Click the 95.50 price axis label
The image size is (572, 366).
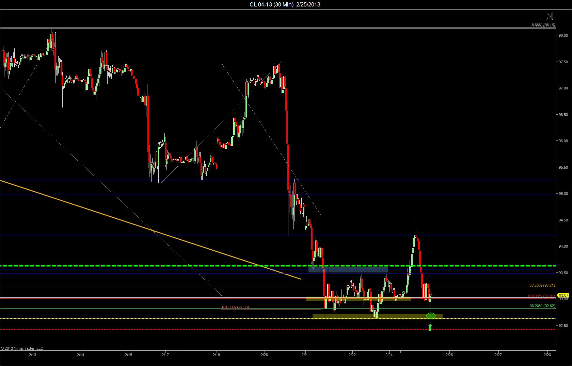coord(563,167)
